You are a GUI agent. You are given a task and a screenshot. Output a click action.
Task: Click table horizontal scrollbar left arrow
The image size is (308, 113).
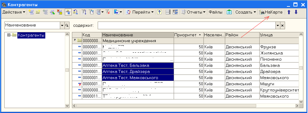[x=74, y=106]
